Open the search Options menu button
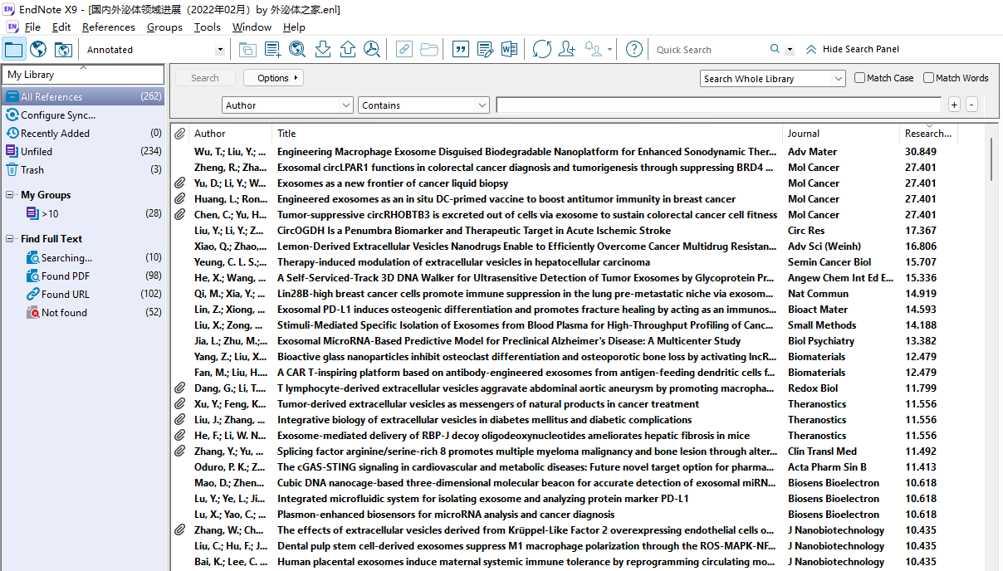The height and width of the screenshot is (571, 1003). pyautogui.click(x=273, y=78)
